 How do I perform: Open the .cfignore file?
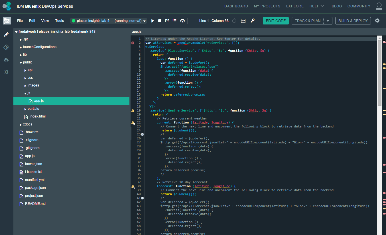click(x=32, y=140)
